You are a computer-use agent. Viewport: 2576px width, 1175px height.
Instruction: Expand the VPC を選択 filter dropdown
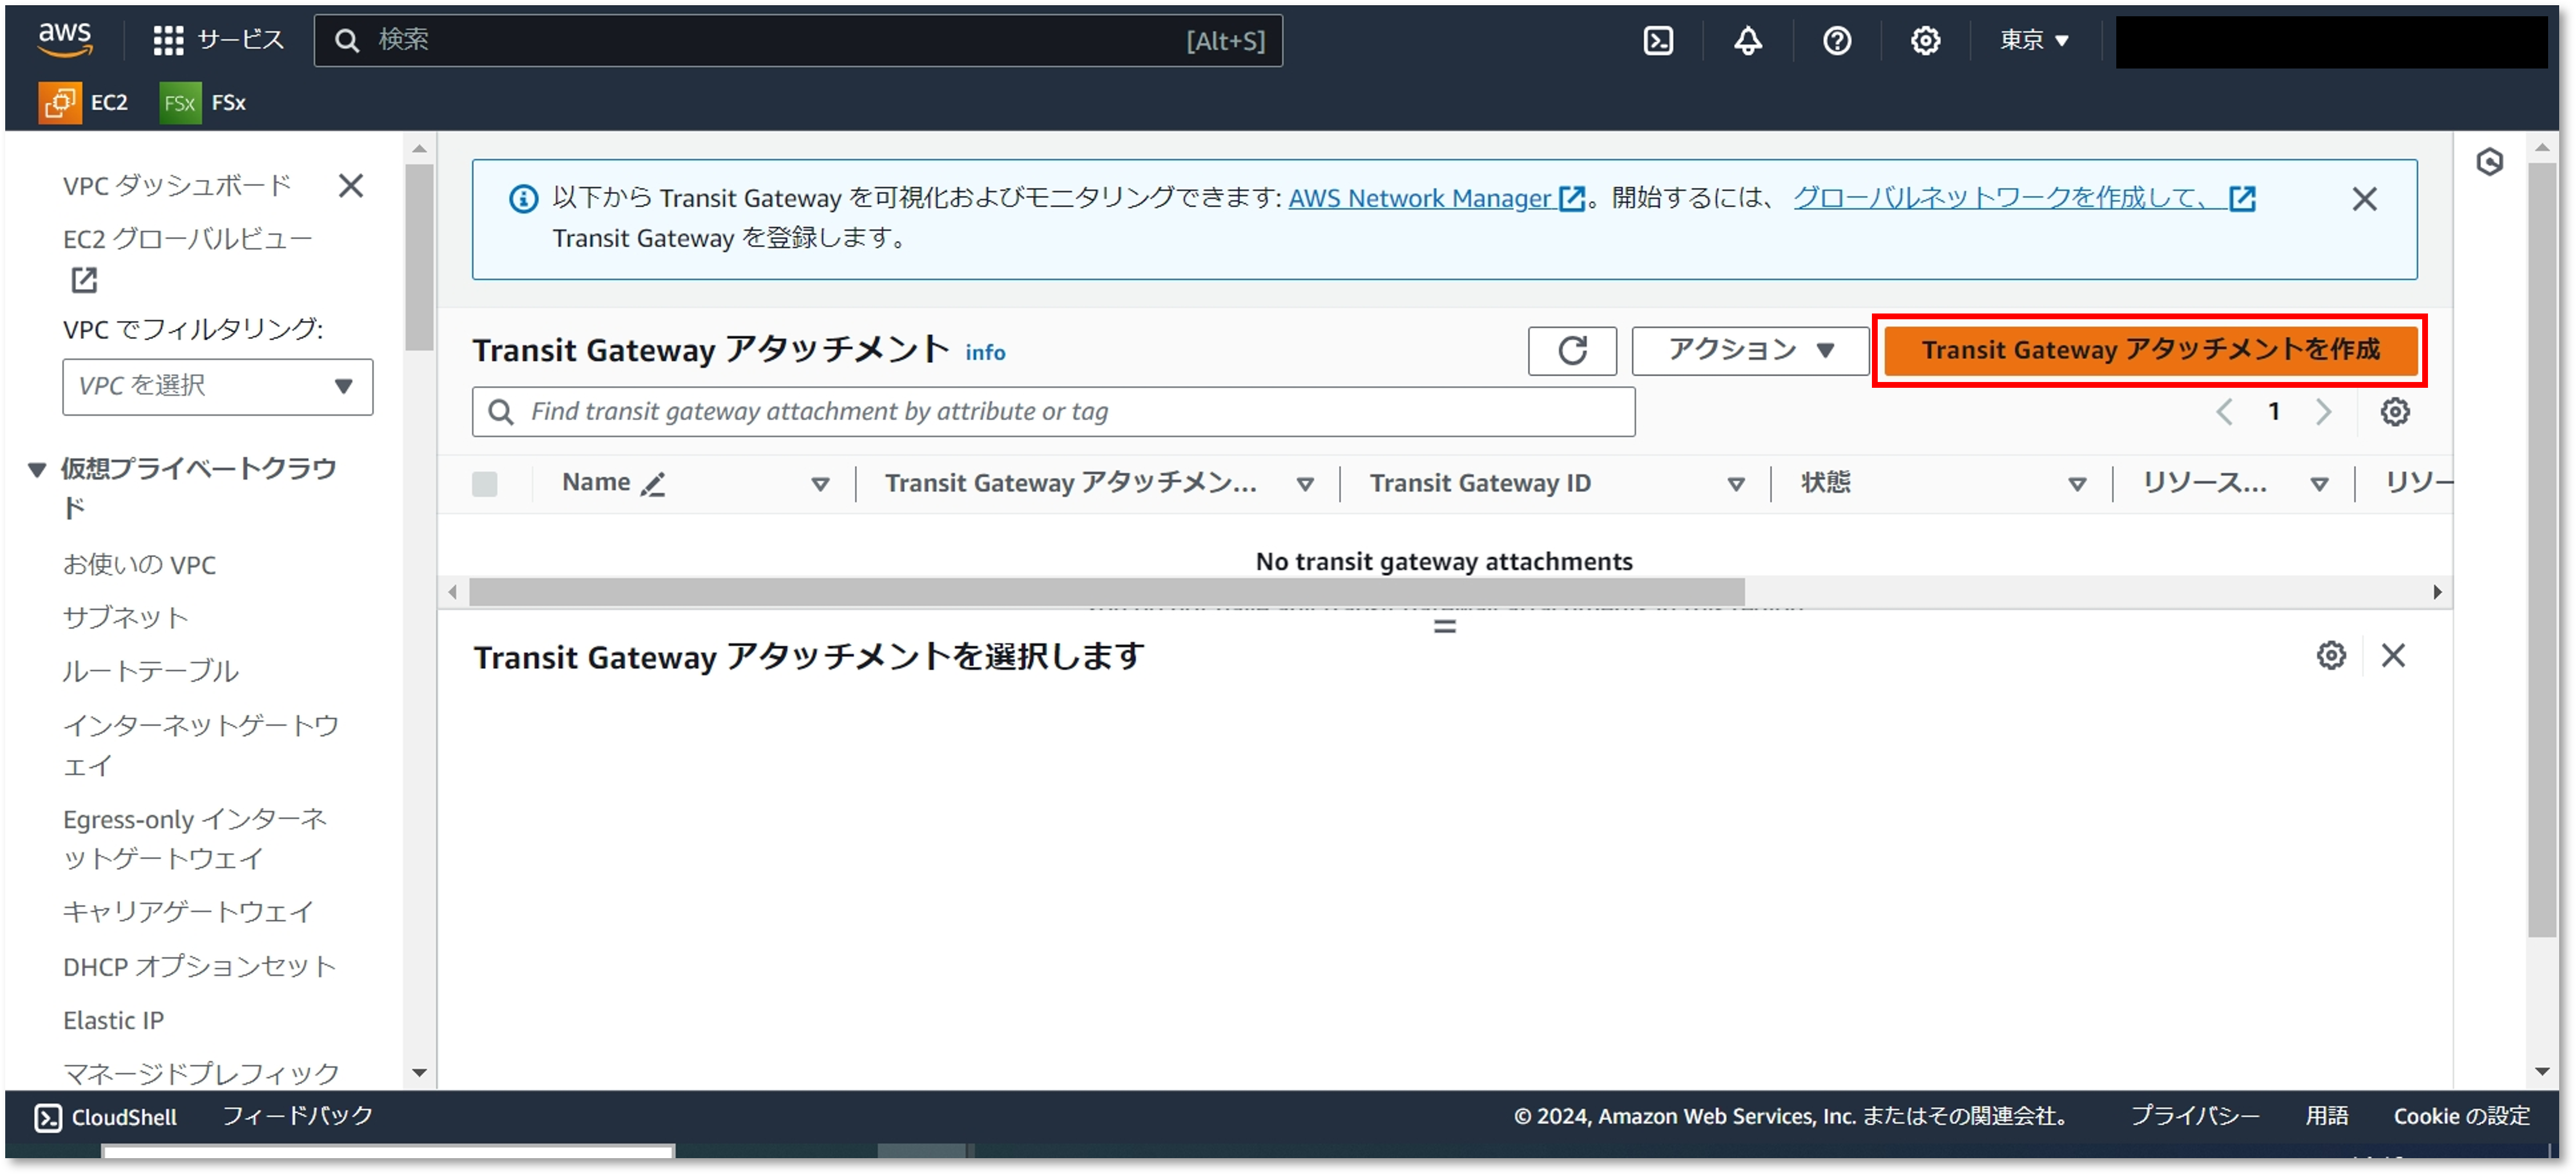217,387
